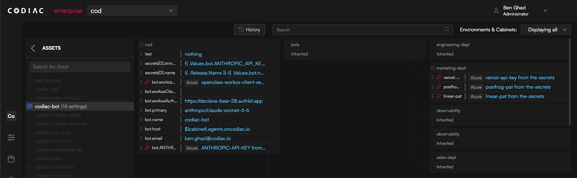Grab the drag handle of linear-pat row

click(433, 96)
